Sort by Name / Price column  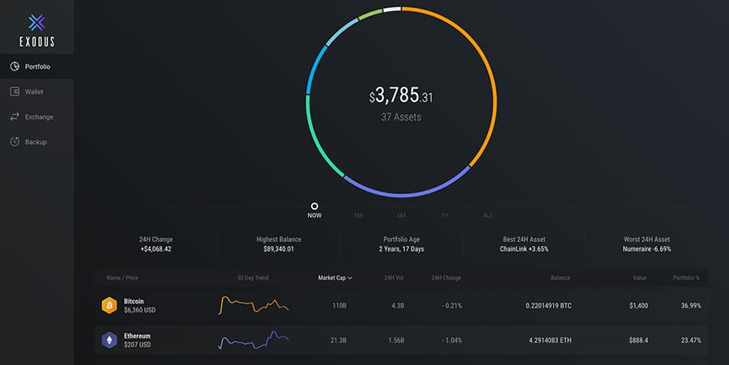[x=122, y=278]
